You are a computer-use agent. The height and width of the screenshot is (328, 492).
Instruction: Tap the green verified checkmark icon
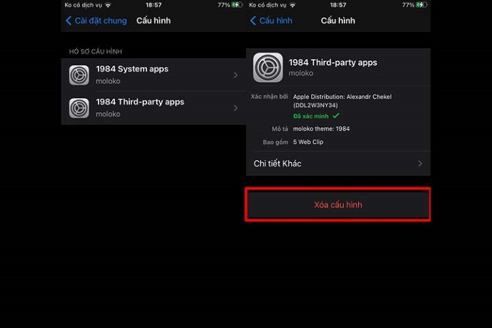[336, 116]
